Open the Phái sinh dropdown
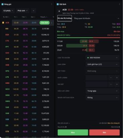Screen dimensions: 123x138 (x=23, y=11)
